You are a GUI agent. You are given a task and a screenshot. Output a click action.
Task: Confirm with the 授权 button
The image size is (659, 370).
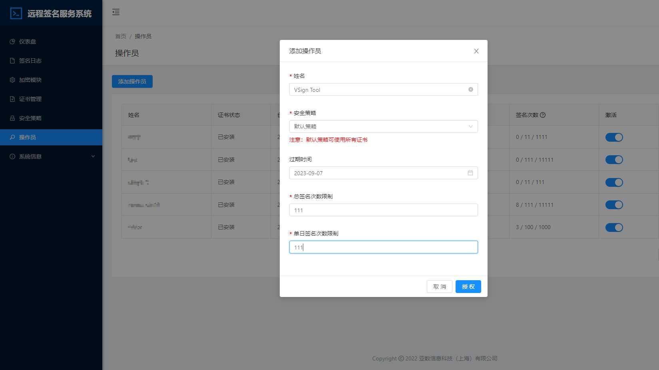coord(468,286)
